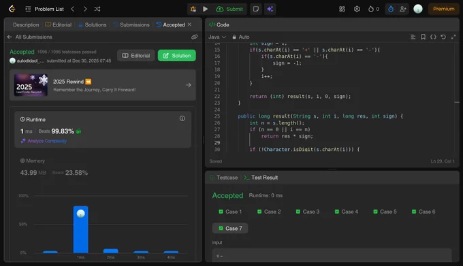Image resolution: width=463 pixels, height=266 pixels.
Task: Select the Accepted tab
Action: tap(171, 24)
